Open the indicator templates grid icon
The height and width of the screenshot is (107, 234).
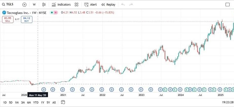pos(77,5)
